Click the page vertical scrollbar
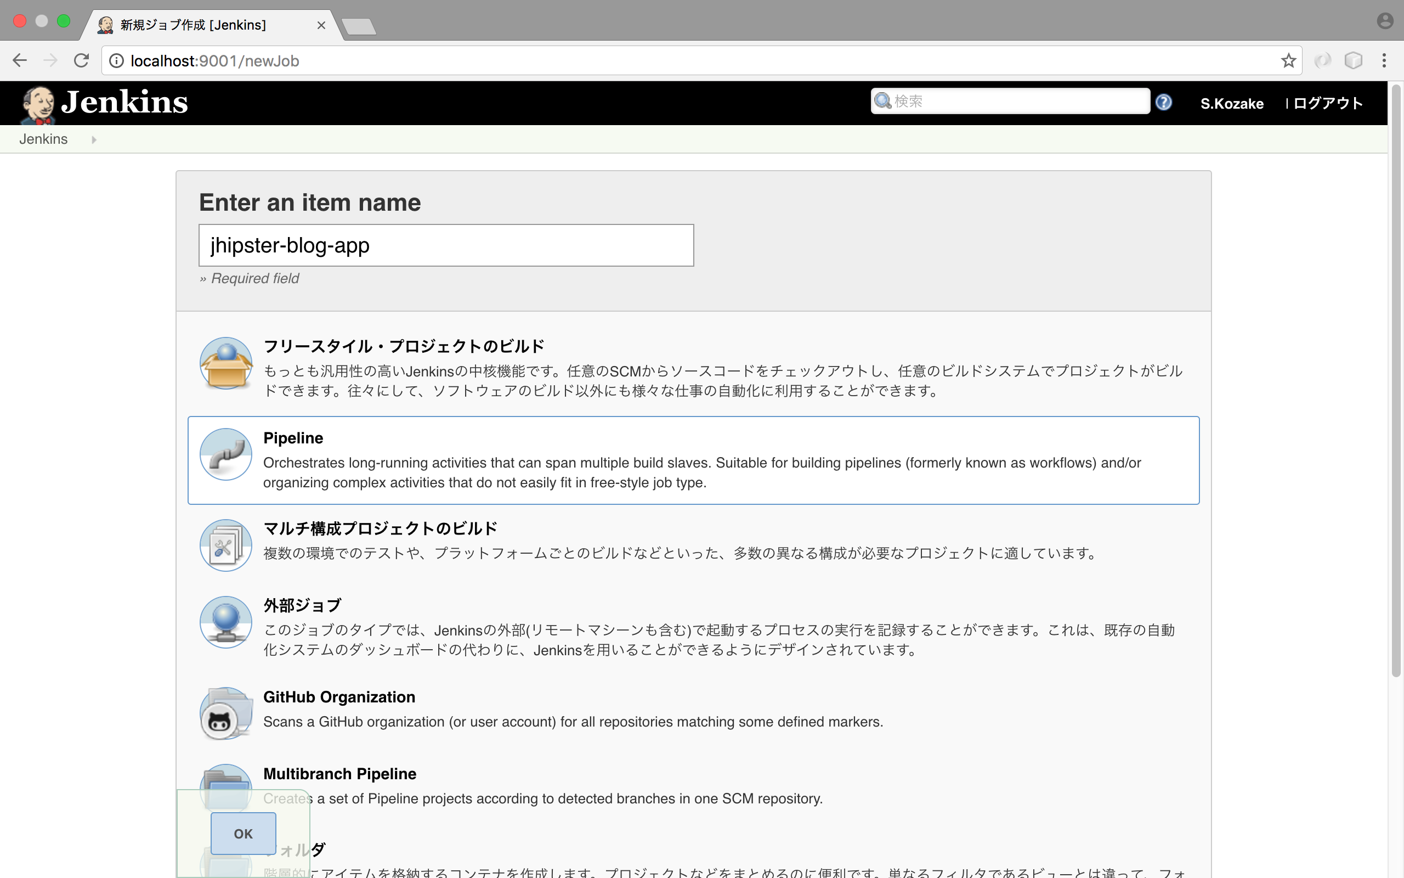The height and width of the screenshot is (878, 1404). (x=1396, y=380)
